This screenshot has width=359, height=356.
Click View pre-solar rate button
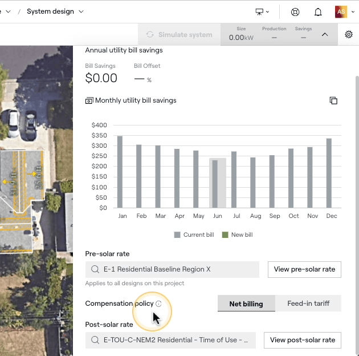[x=304, y=269]
